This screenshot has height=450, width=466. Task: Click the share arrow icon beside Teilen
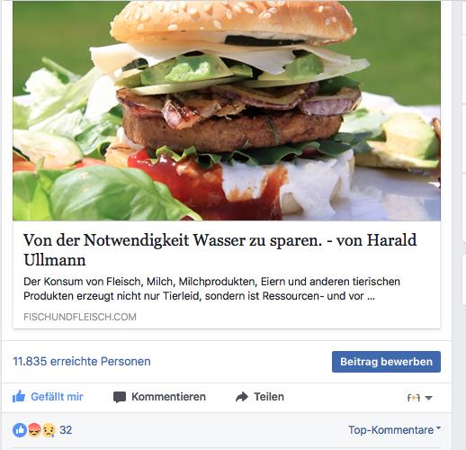(x=242, y=397)
